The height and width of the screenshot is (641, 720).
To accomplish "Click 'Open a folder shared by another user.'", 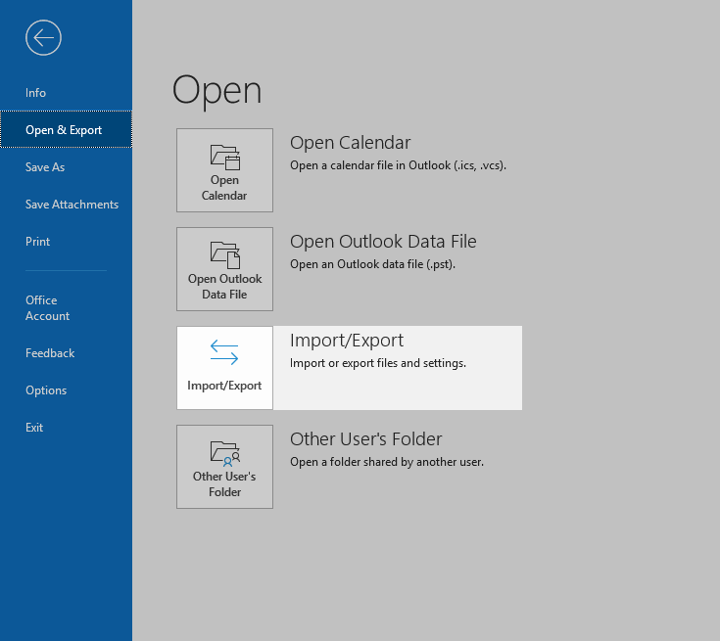I will pyautogui.click(x=387, y=462).
